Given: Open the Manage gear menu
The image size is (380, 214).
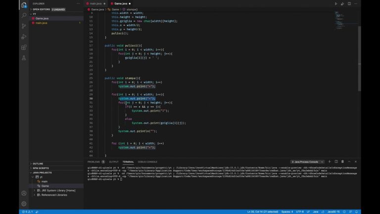Looking at the screenshot, I should (24, 204).
